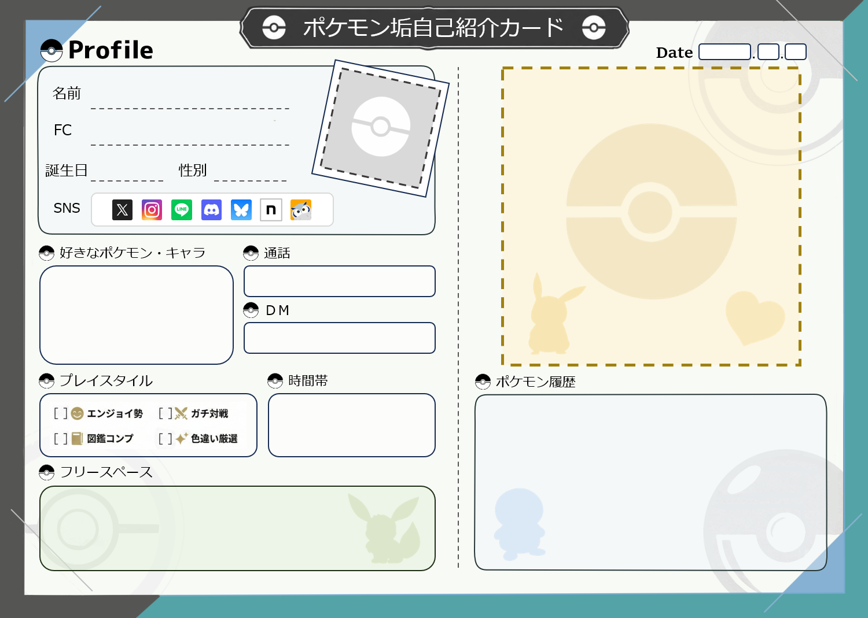Click the sparkle 色違い厳選 icon

(x=182, y=439)
